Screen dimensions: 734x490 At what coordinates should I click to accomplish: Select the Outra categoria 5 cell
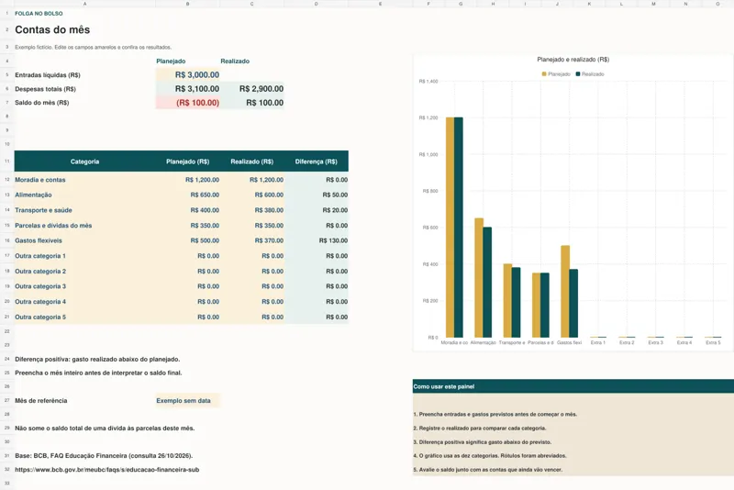click(x=84, y=317)
